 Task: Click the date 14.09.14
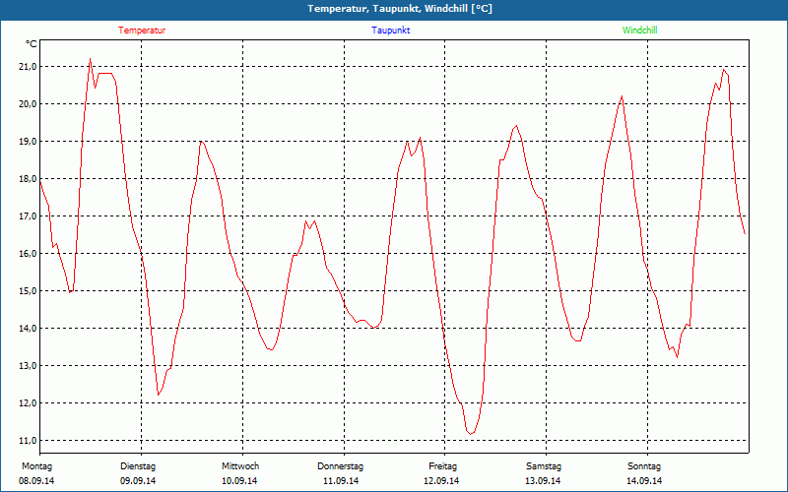644,481
